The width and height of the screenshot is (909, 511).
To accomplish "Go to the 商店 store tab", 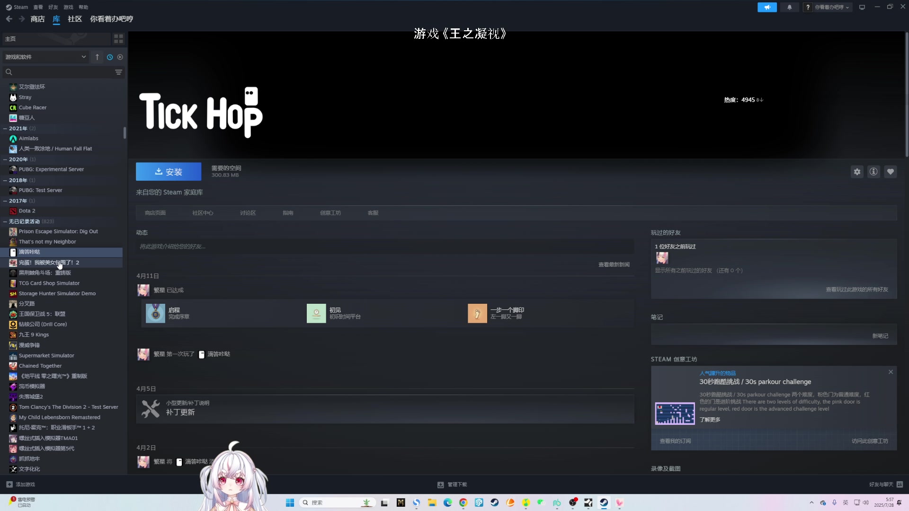I will [37, 19].
